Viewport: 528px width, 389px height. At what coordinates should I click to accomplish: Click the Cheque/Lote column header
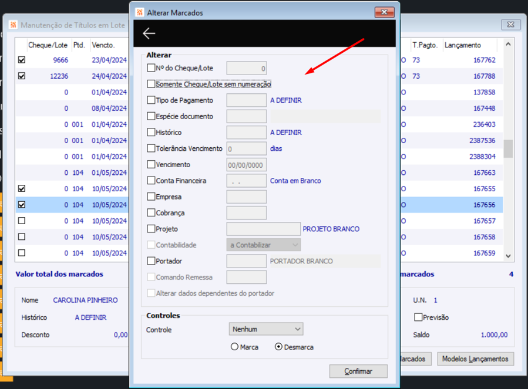[48, 45]
